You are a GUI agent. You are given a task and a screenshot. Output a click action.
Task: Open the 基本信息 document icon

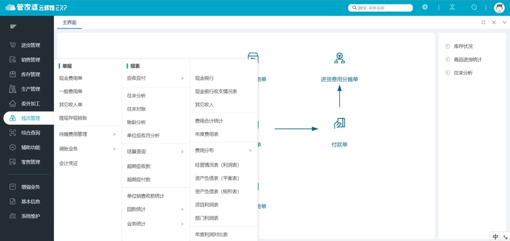coord(12,202)
